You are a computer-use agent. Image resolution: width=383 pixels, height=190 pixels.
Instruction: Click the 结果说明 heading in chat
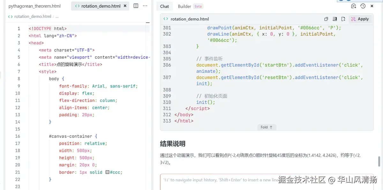coord(173,144)
